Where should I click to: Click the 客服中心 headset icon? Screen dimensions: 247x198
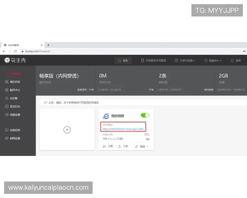(206, 61)
